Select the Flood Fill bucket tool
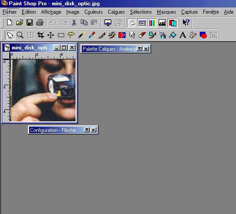 [x=173, y=35]
